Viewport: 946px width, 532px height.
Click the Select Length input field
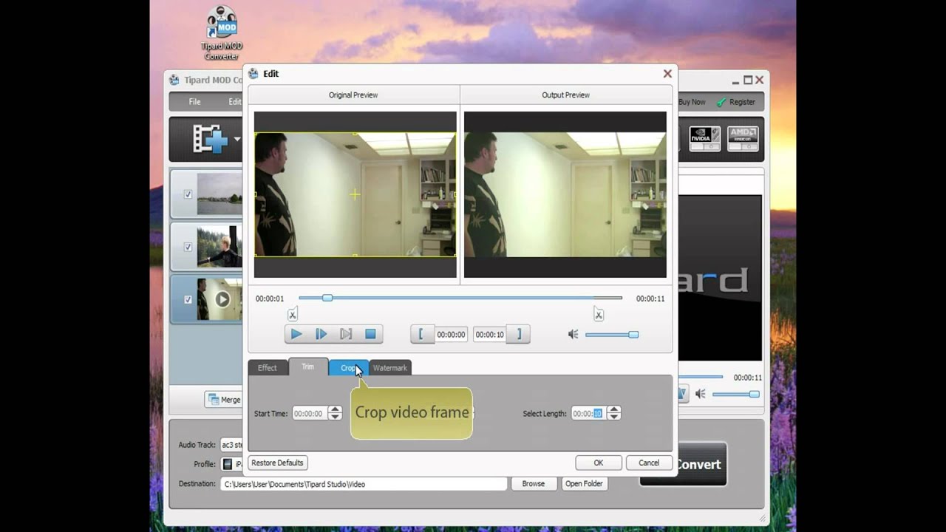click(x=588, y=414)
